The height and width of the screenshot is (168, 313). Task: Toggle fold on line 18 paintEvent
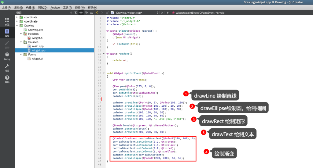click(105, 73)
